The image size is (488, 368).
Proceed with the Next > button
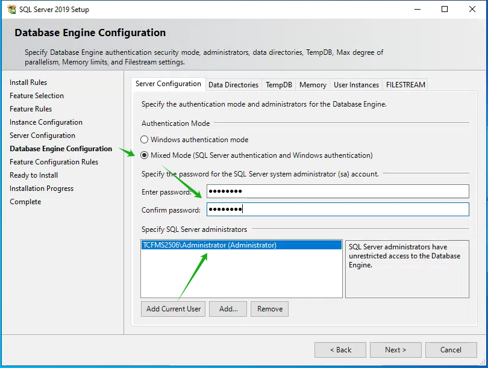pos(396,350)
